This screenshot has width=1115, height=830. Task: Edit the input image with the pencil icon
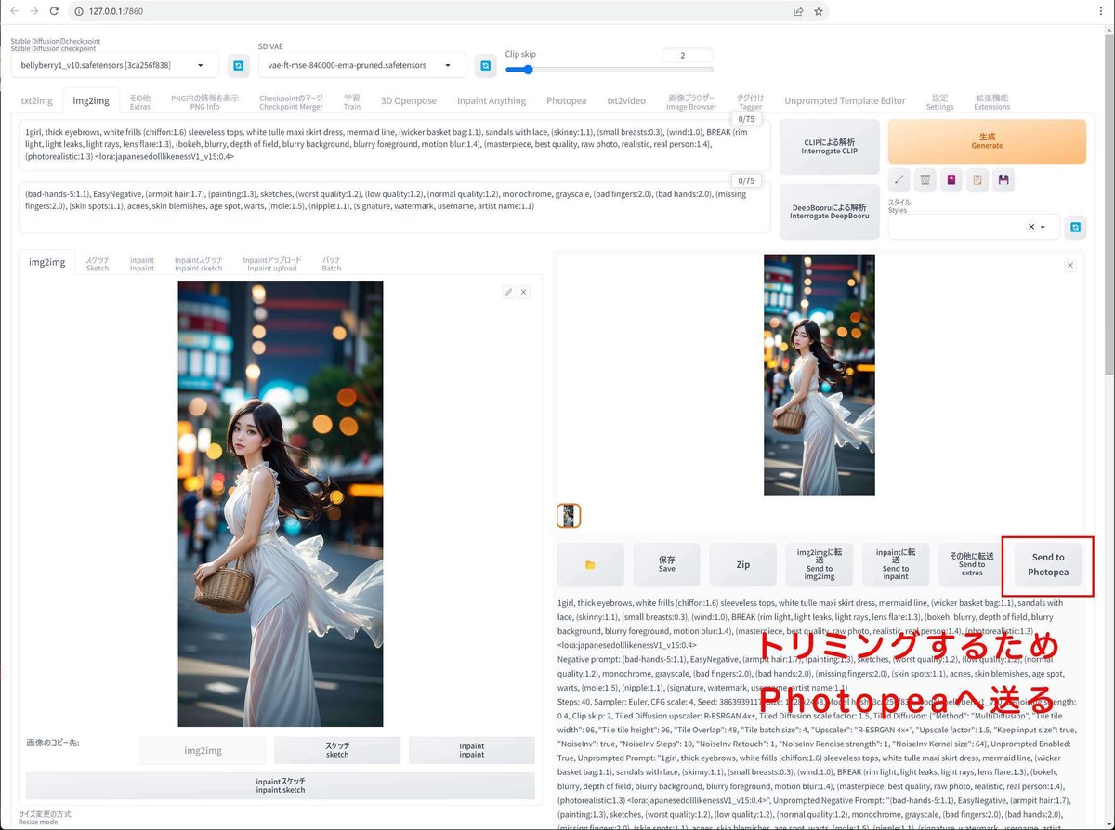pos(508,292)
